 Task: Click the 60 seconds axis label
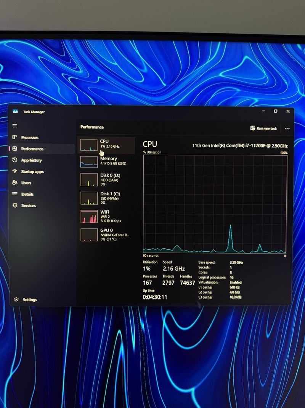coord(151,255)
